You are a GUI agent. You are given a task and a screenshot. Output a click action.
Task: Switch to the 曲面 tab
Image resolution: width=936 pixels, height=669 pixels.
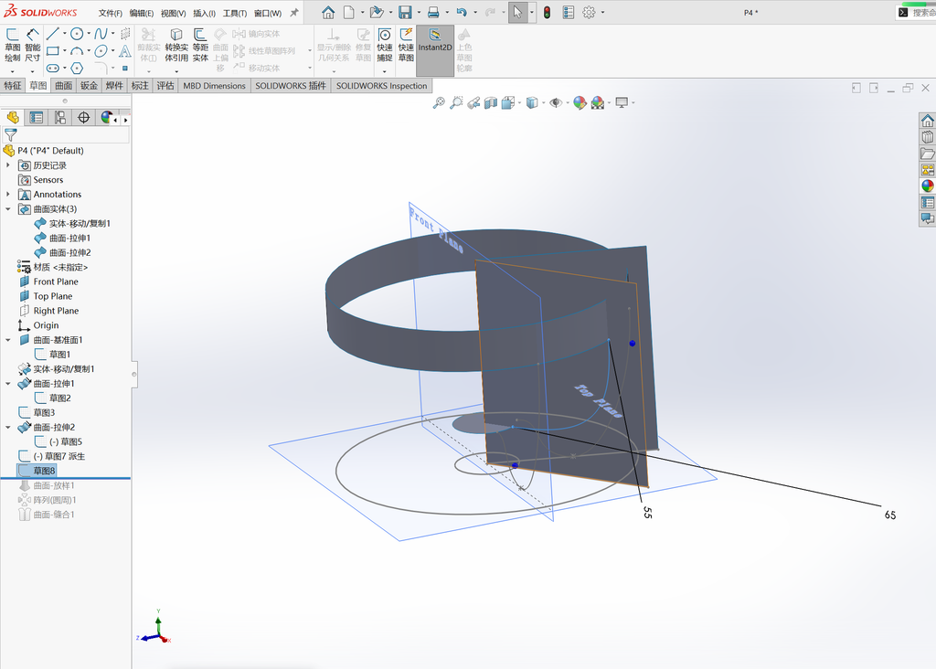[x=64, y=85]
